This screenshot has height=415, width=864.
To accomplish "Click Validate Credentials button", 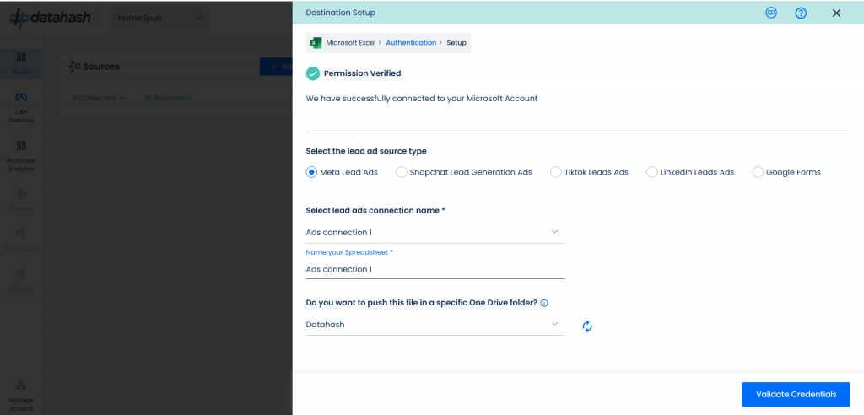I will [796, 394].
